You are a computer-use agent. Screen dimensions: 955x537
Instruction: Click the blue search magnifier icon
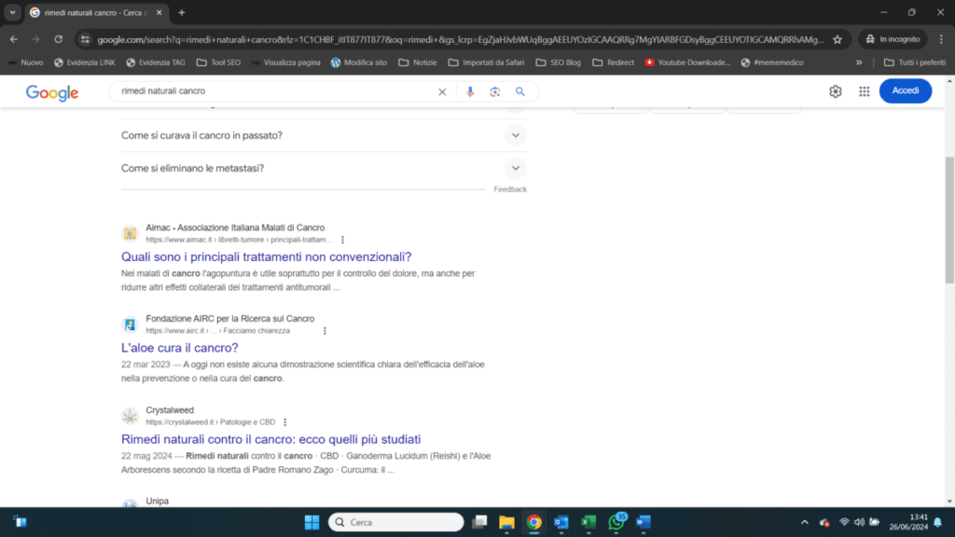(x=520, y=91)
